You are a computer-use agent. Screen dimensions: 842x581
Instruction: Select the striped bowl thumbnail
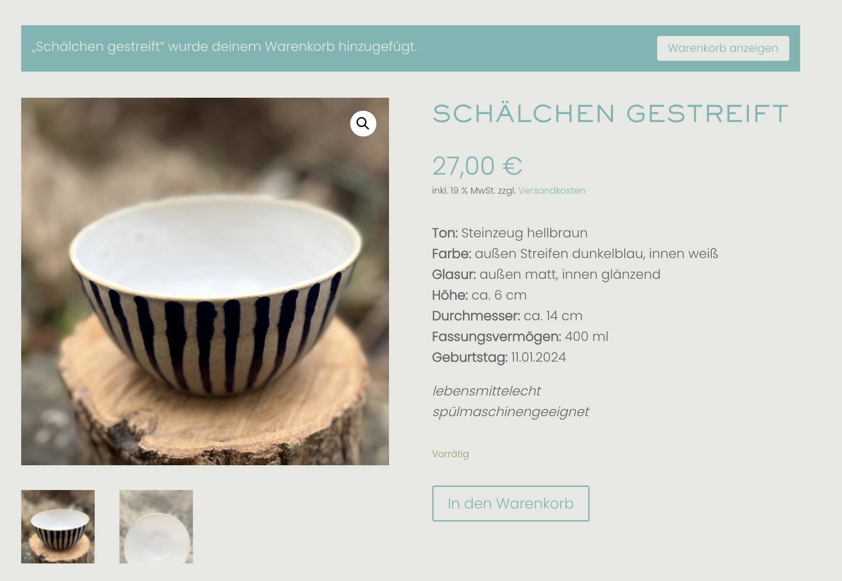(58, 527)
